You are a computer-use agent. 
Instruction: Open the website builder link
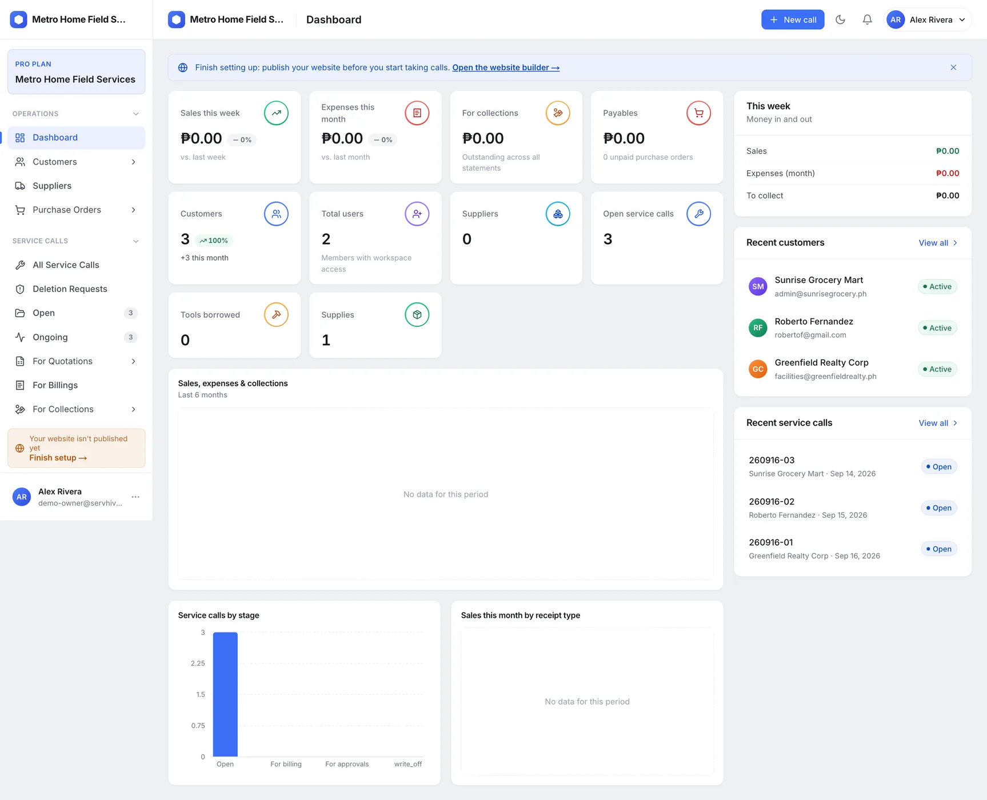(x=506, y=67)
